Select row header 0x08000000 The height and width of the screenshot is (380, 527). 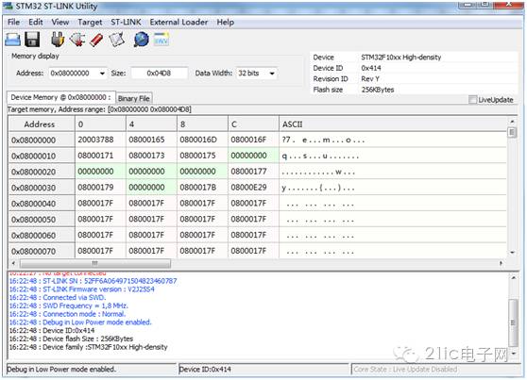[x=42, y=140]
